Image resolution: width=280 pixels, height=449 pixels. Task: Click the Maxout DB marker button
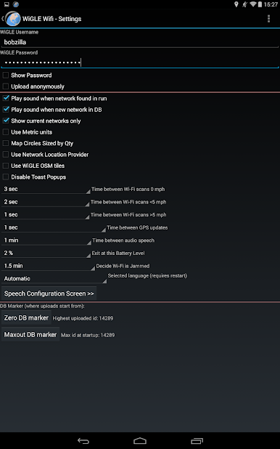pyautogui.click(x=30, y=334)
